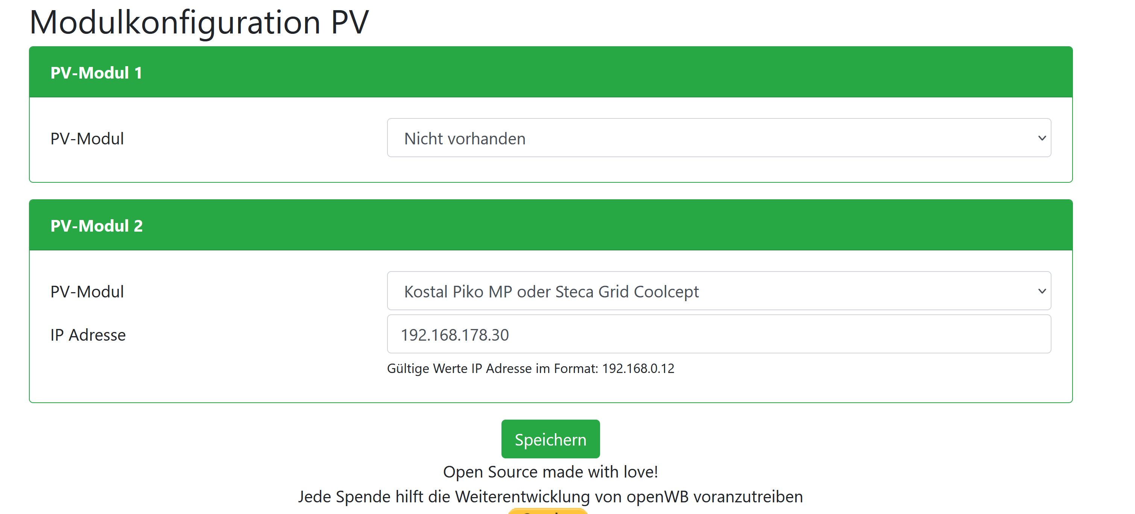Click the 'PV-Modul 2' header title text

pyautogui.click(x=96, y=226)
